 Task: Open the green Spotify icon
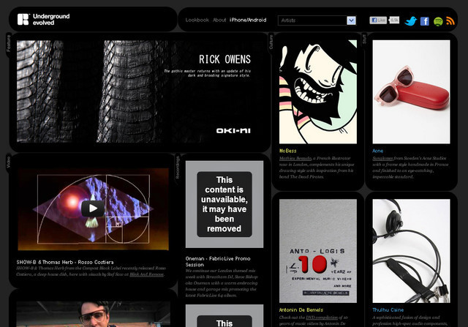[x=438, y=21]
